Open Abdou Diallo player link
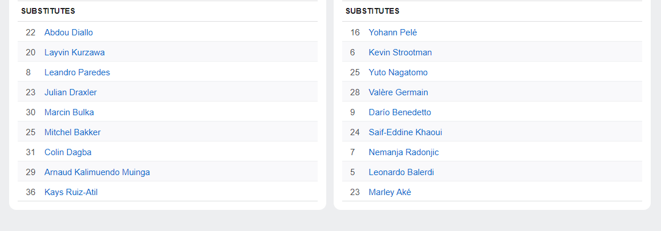Viewport: 661px width, 231px height. pos(68,33)
